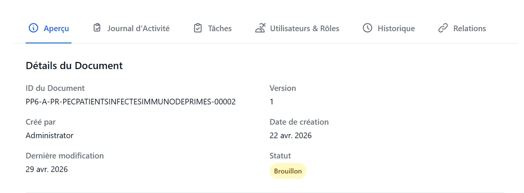This screenshot has width=524, height=193.
Task: Click the info circle icon beside Aperçu
Action: click(33, 28)
